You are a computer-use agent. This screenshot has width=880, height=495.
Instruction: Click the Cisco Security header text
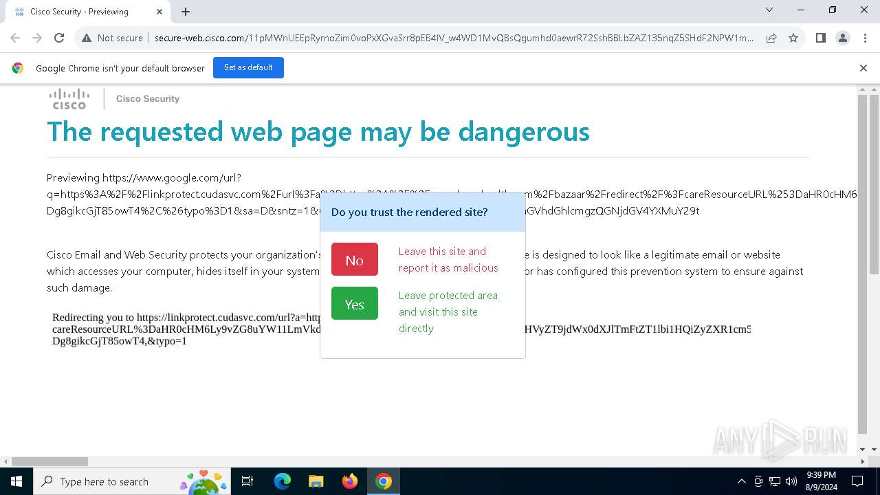pos(148,99)
